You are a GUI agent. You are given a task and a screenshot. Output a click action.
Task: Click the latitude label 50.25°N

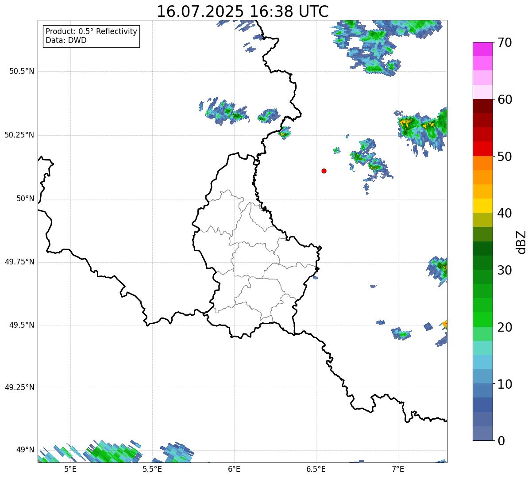pyautogui.click(x=19, y=135)
